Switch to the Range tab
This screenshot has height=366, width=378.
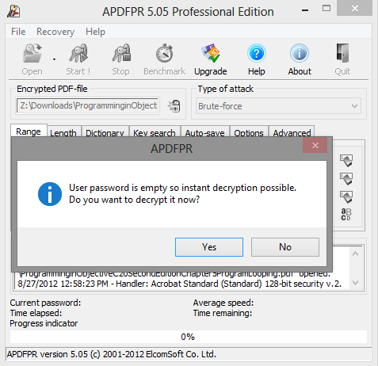pos(29,131)
